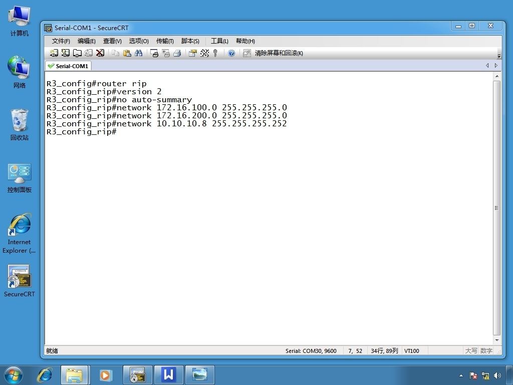This screenshot has height=385, width=513.
Task: Click the terminal vertical scrollbar thumb
Action: 496,208
